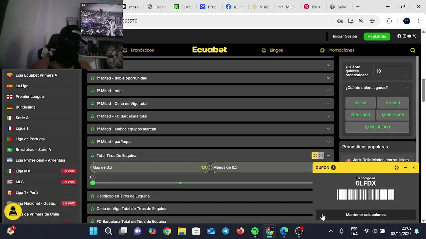Print the coupon with the printer icon

(x=396, y=168)
